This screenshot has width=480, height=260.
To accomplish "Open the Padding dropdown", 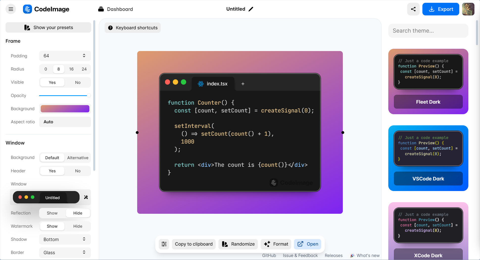I will coord(65,56).
